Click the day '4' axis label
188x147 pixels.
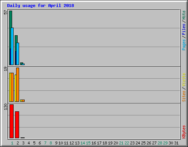pyautogui.click(x=29, y=143)
